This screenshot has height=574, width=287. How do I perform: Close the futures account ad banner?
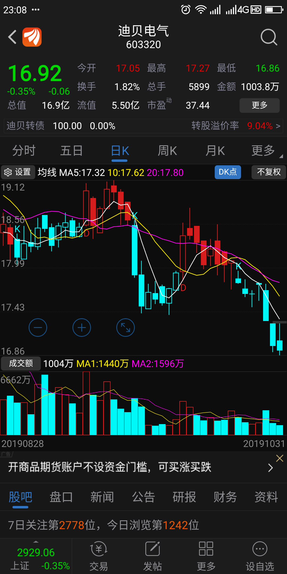[x=280, y=458]
